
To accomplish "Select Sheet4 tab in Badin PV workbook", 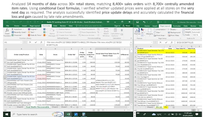I will (x=20, y=107).
